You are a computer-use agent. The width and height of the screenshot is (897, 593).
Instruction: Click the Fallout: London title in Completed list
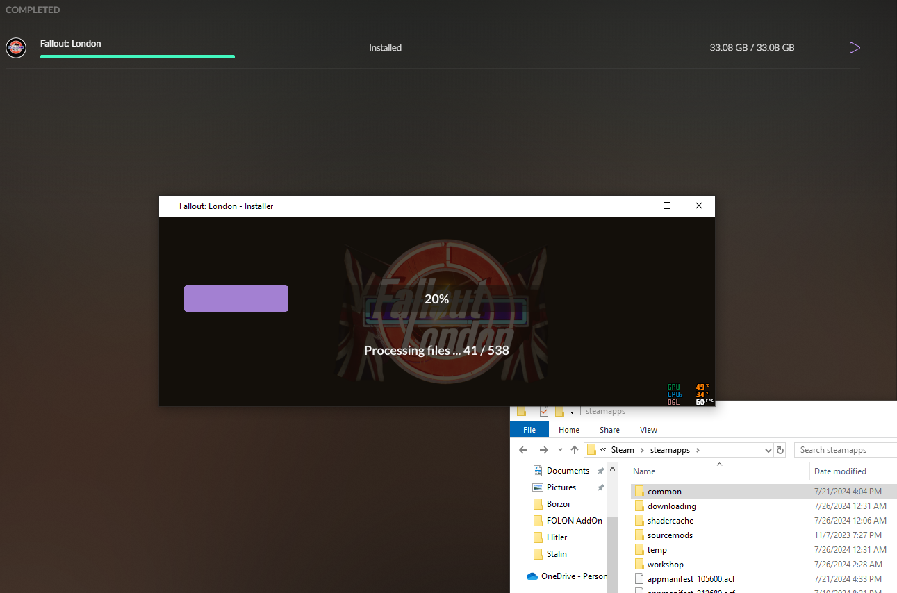pos(71,43)
